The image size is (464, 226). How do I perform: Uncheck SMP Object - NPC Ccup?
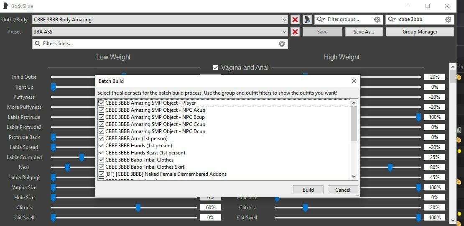(102, 124)
